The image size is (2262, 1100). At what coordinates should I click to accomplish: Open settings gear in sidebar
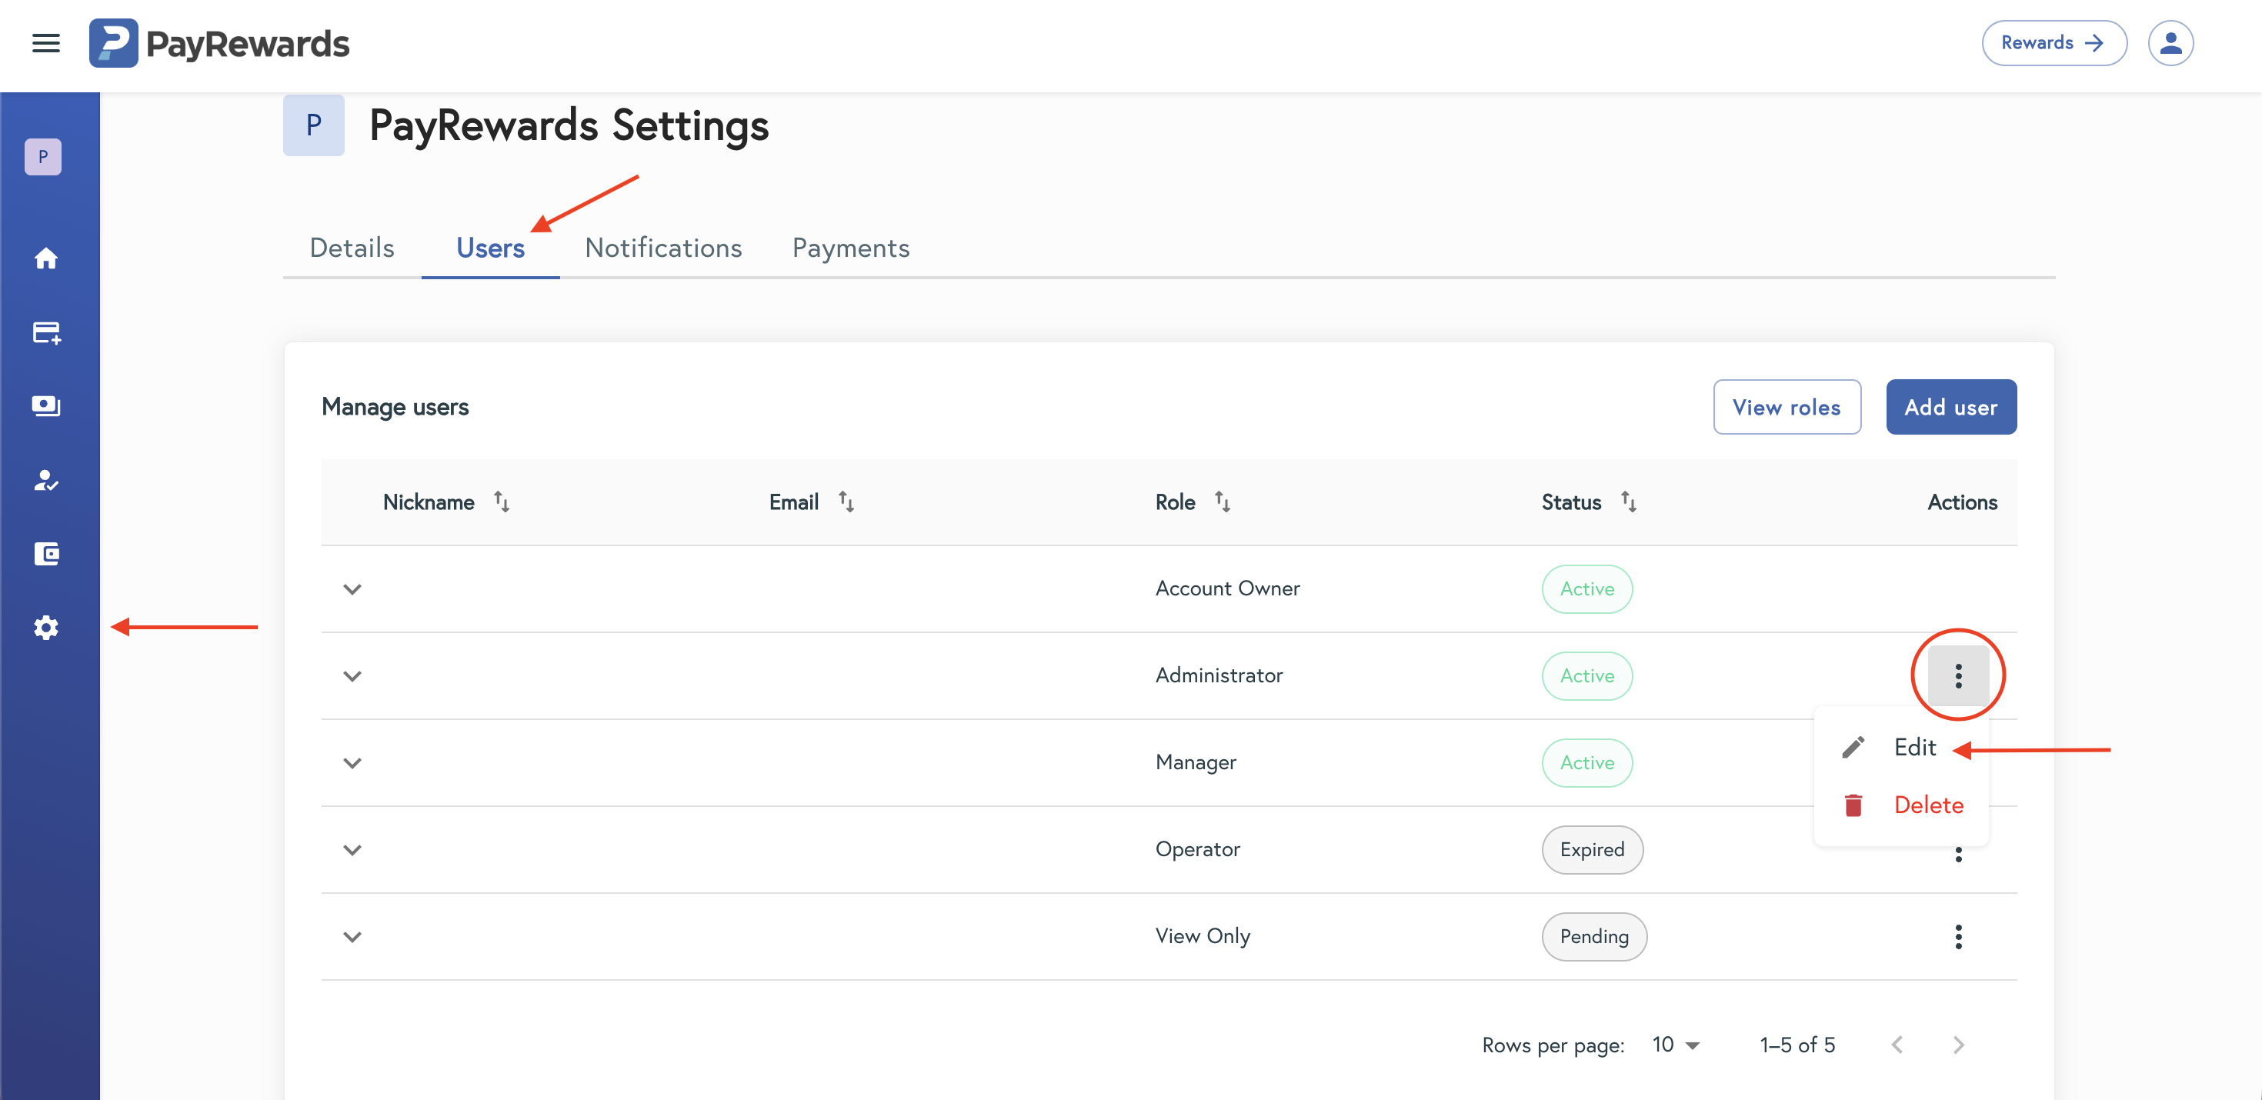[x=45, y=628]
